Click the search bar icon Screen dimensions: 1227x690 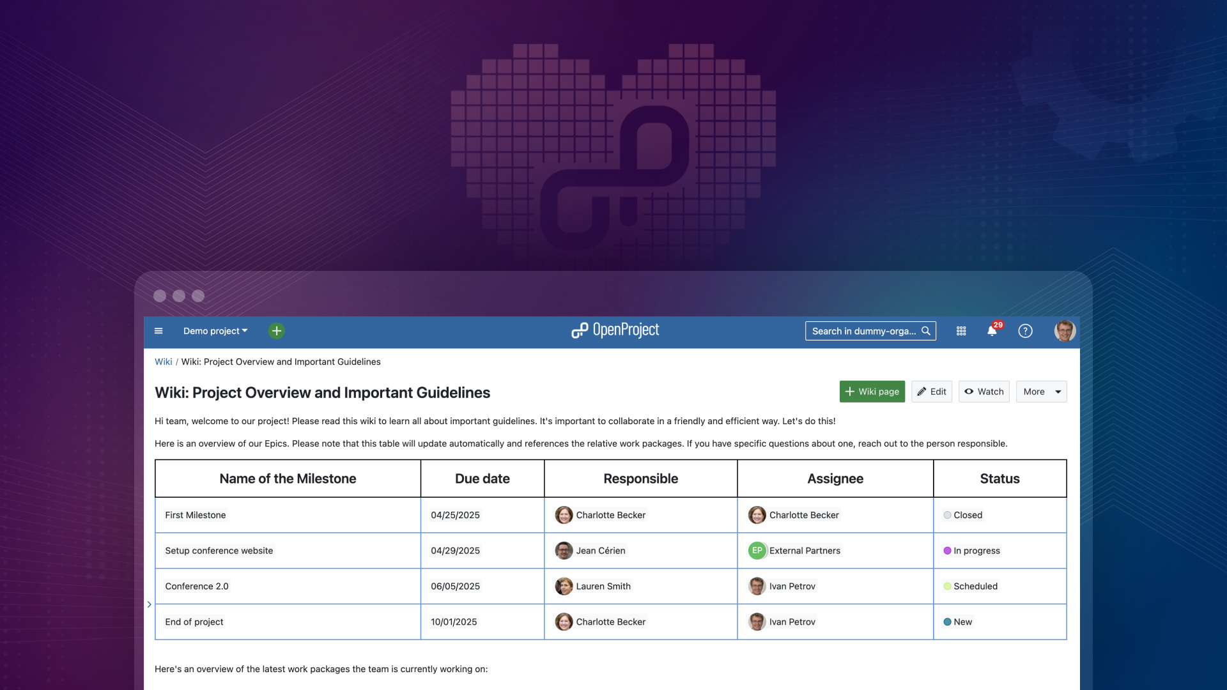point(925,330)
